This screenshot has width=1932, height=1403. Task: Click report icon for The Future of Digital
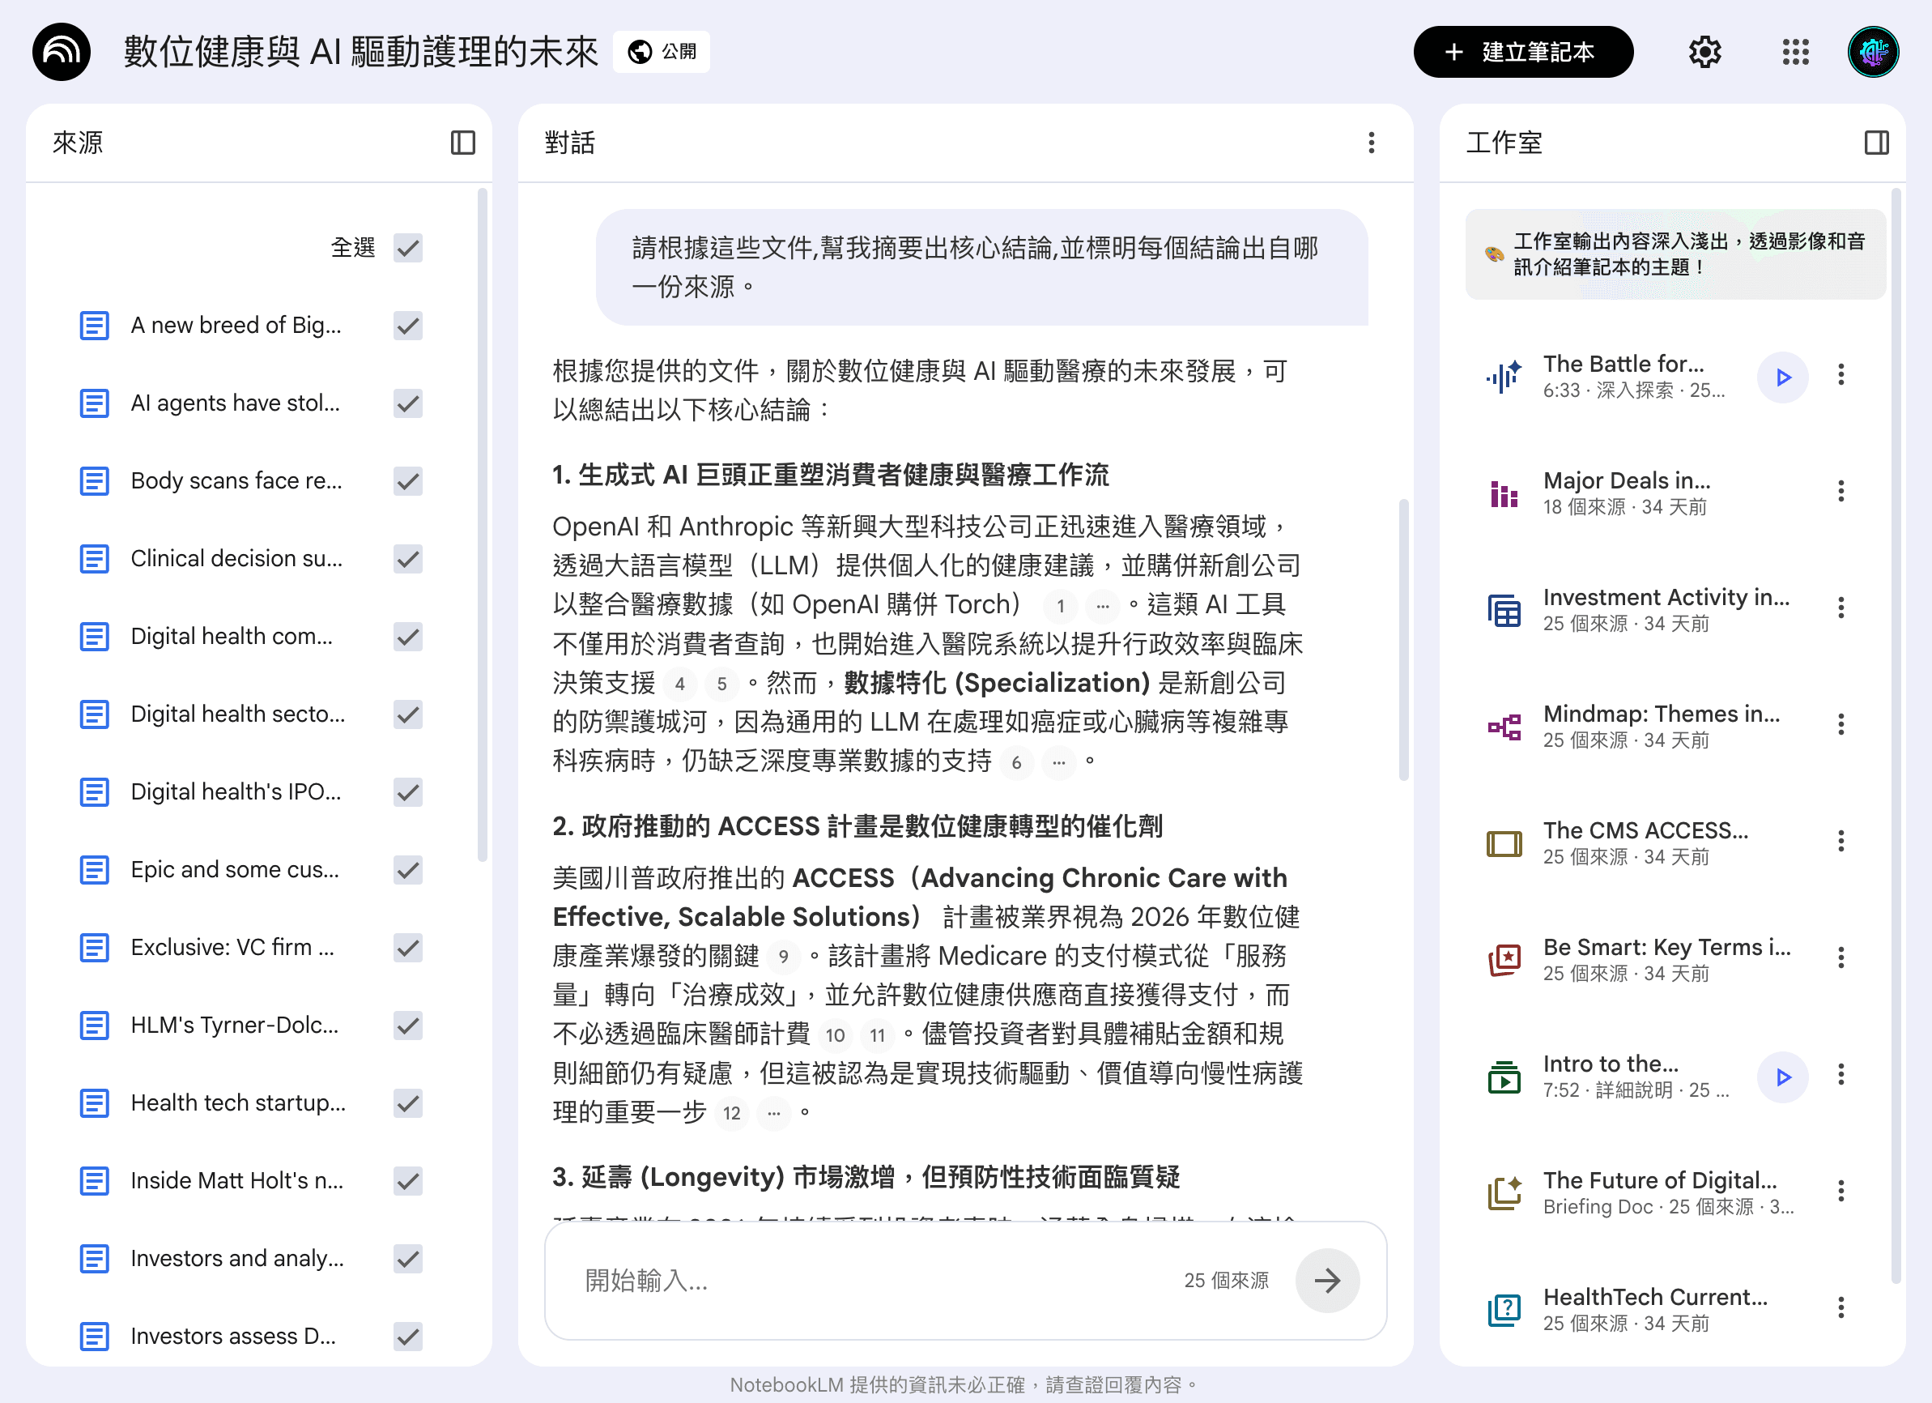coord(1504,1192)
